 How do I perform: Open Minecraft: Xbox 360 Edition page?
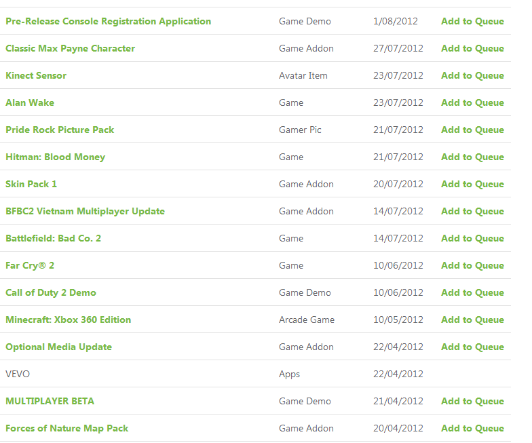pyautogui.click(x=68, y=320)
